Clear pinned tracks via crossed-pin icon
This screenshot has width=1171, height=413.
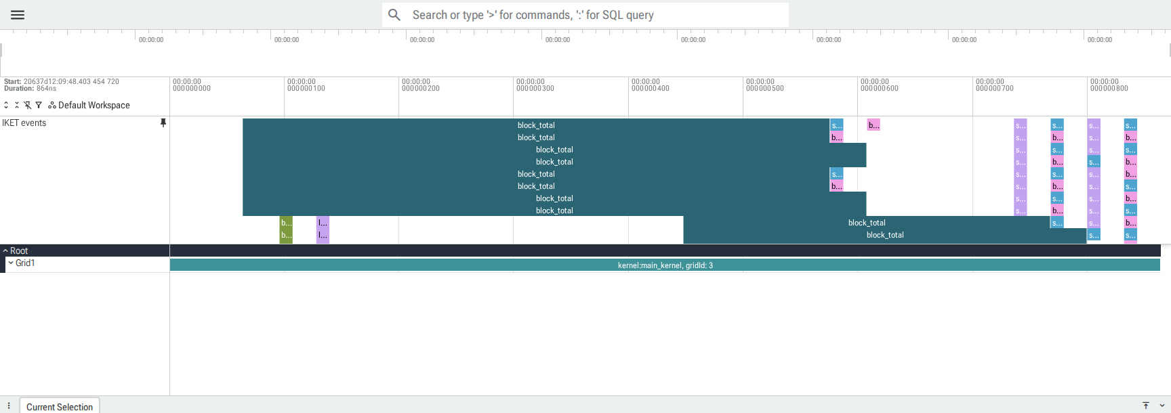(28, 105)
